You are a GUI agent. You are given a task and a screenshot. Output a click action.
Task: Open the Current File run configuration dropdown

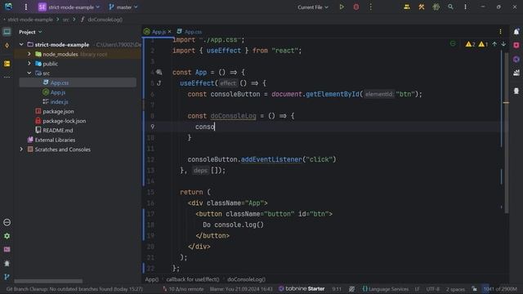point(313,7)
